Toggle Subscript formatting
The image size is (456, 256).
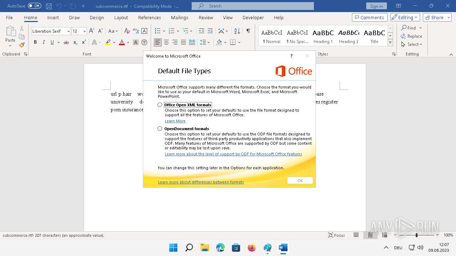(75, 42)
